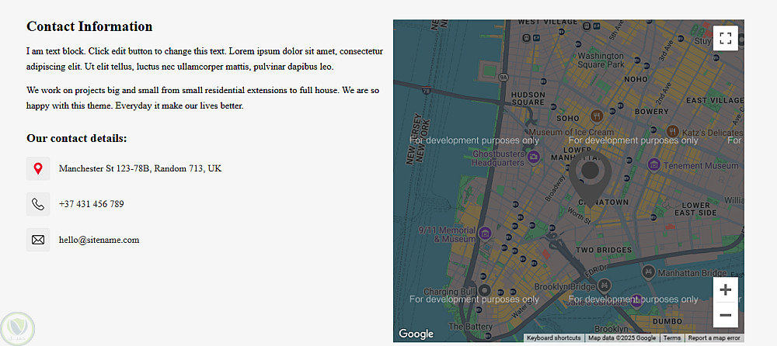Image resolution: width=777 pixels, height=346 pixels.
Task: Click the Charging Bull marker icon
Action: [x=485, y=290]
